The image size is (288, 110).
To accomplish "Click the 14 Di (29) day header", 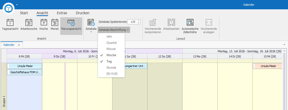I will [x=235, y=57].
